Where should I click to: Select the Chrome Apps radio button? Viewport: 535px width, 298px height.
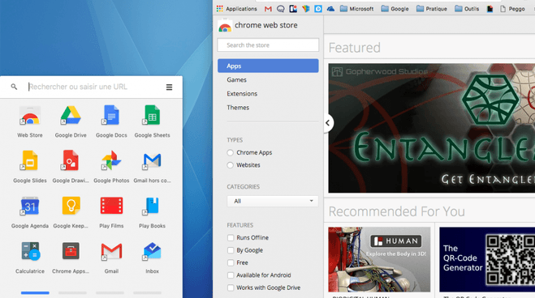click(x=231, y=153)
